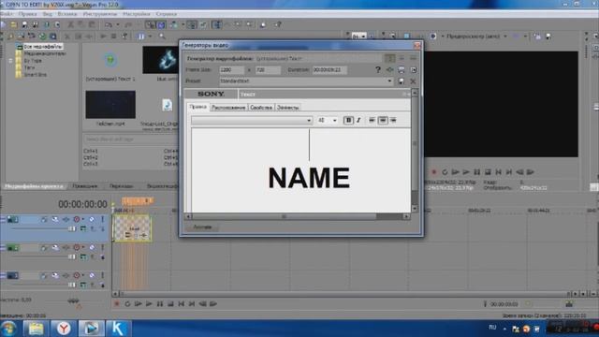Play the timeline from the transport bar
599x337 pixels.
(x=149, y=303)
